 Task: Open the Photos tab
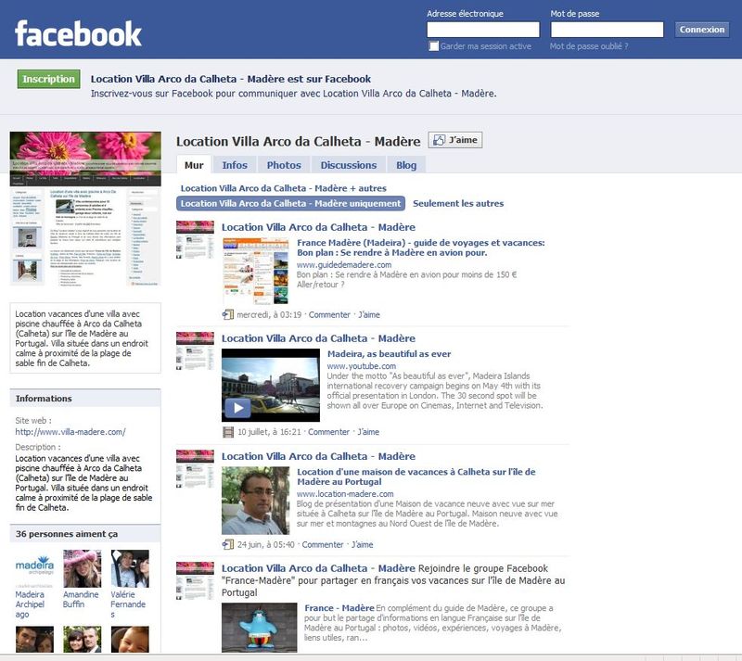click(284, 165)
